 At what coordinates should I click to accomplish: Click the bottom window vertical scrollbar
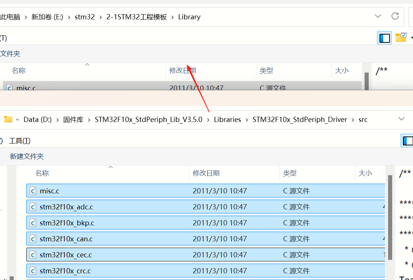pyautogui.click(x=390, y=218)
